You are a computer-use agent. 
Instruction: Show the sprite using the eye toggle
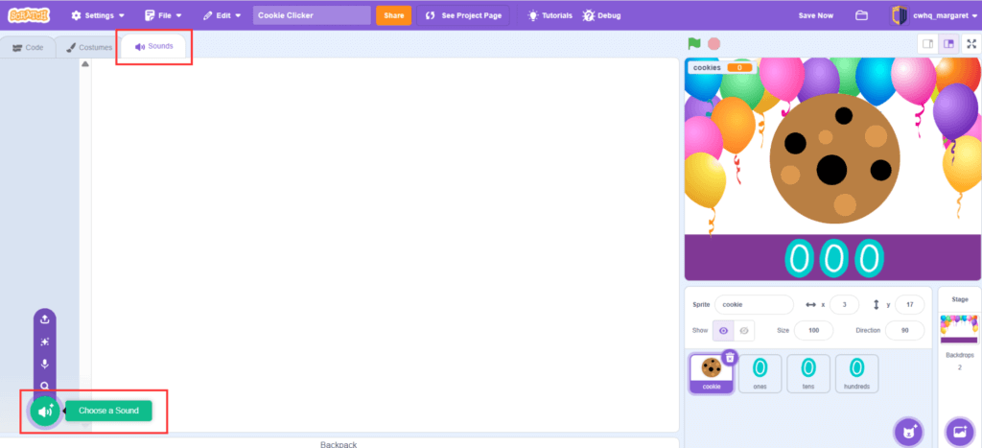coord(724,330)
